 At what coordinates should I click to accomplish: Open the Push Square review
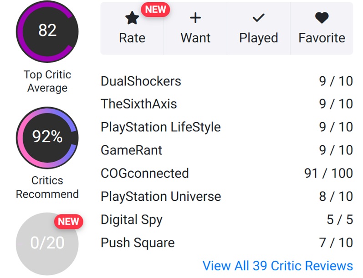[x=227, y=243]
